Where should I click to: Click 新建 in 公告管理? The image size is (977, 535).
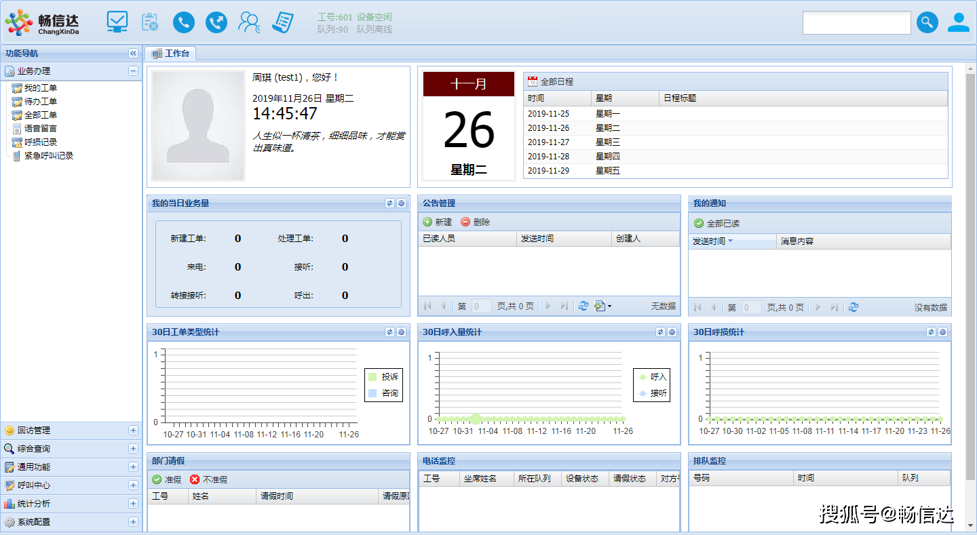pyautogui.click(x=437, y=222)
